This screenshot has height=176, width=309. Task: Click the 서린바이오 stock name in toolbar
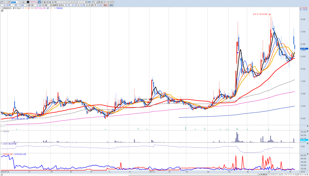34,2
